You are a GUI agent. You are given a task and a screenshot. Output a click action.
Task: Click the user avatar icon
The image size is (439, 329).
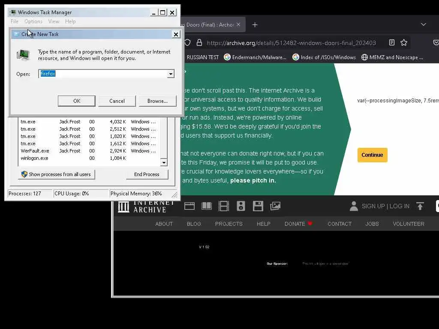coord(354,206)
